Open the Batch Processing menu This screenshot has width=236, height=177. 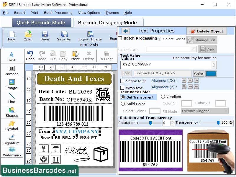click(x=58, y=13)
